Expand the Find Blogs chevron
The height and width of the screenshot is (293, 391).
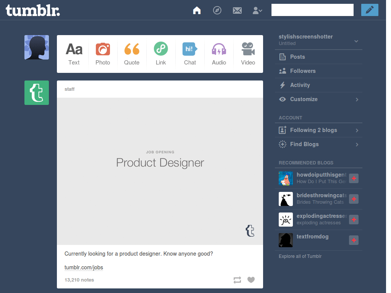tap(357, 145)
